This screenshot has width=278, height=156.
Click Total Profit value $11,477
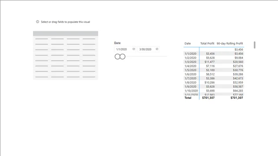coord(209,62)
